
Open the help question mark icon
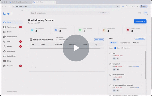[140, 13]
